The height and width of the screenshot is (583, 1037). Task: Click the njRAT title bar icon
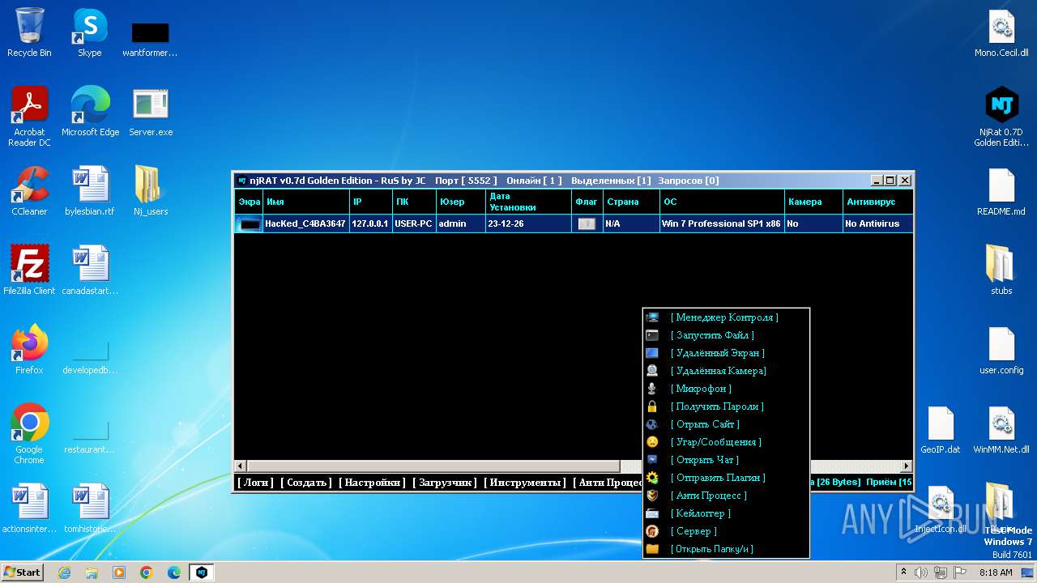click(241, 181)
